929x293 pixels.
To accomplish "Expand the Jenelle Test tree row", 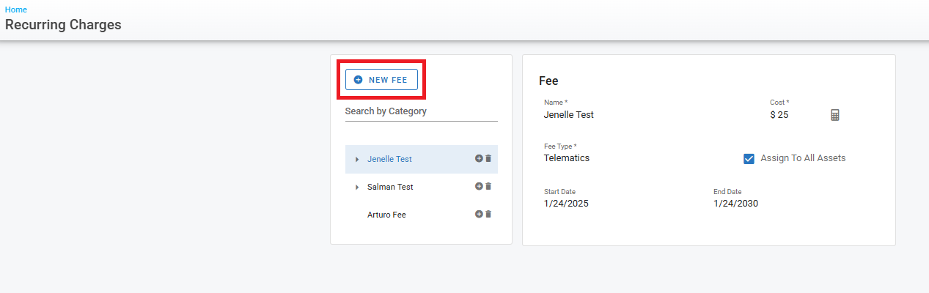I will pos(357,159).
